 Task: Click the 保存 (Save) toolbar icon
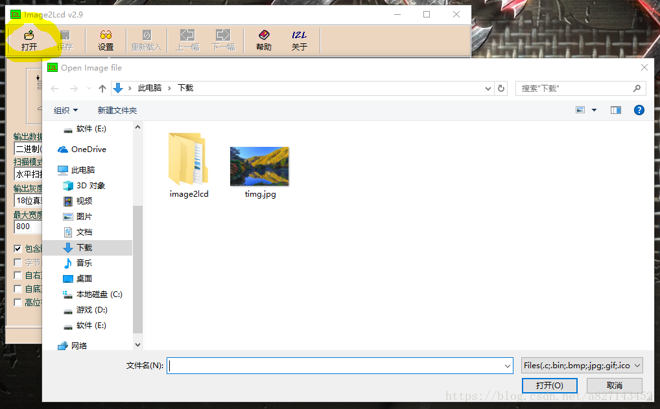[65, 40]
